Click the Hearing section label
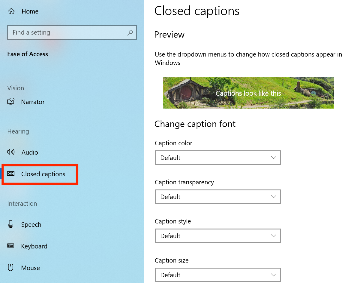Viewport: 345px width, 283px height. [18, 131]
